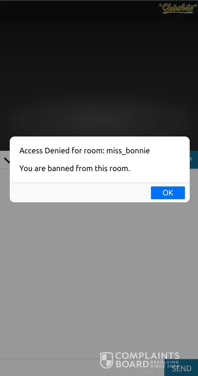Image resolution: width=198 pixels, height=376 pixels.
Task: Click the Complaints Board shield icon
Action: click(106, 360)
